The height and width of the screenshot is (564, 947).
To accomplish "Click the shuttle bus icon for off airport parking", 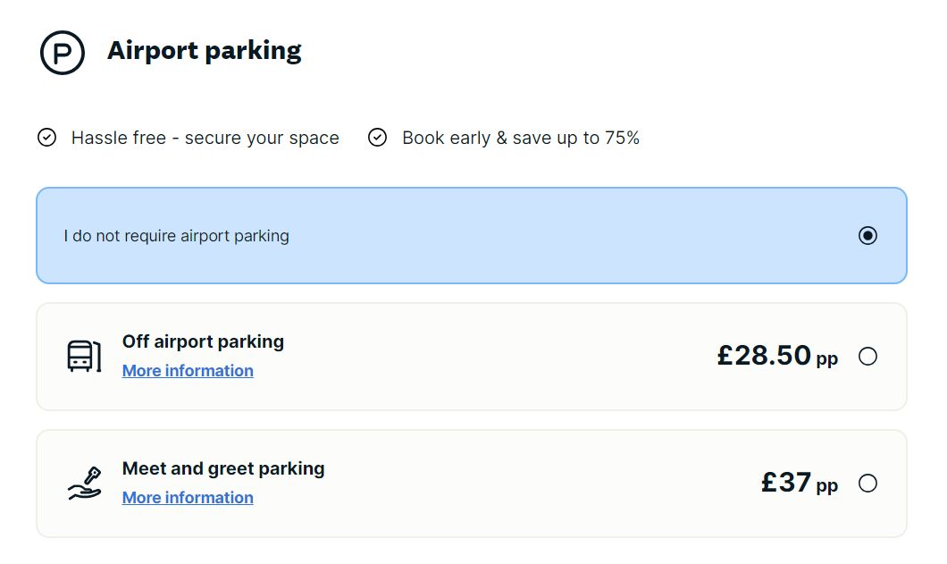I will [83, 356].
